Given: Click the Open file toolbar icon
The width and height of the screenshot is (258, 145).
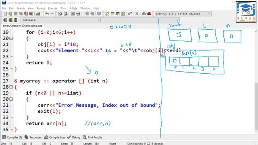Looking at the screenshot, I should pyautogui.click(x=10, y=14).
